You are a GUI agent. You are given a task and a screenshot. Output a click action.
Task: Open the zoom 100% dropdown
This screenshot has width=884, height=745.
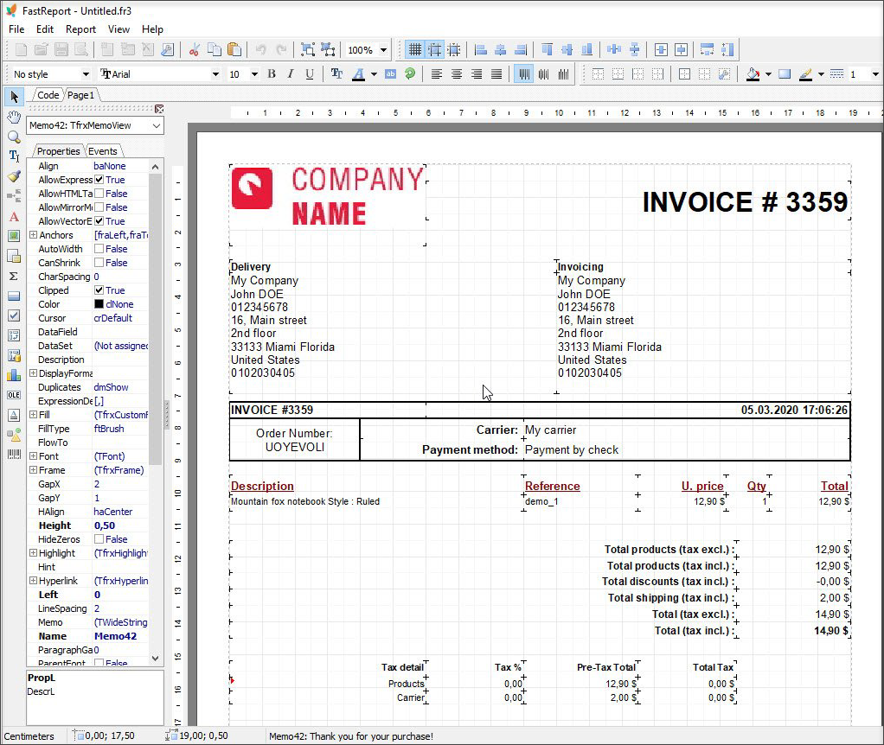click(383, 49)
